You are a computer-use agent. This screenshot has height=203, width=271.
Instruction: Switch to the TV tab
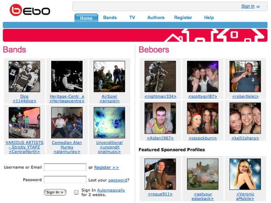[132, 18]
